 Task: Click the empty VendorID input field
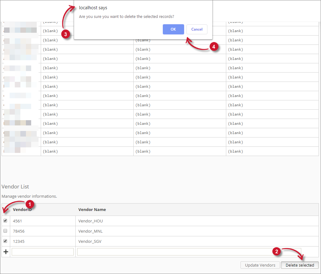[42, 251]
